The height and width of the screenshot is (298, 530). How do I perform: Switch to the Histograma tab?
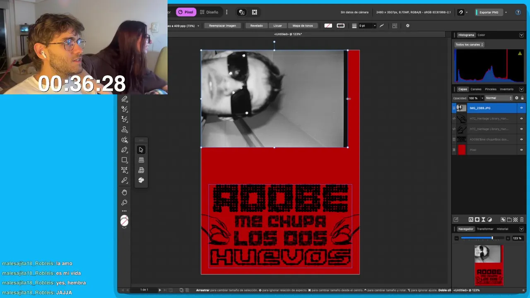coord(466,35)
